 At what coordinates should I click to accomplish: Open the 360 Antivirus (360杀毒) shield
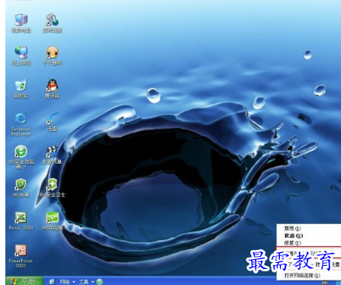pyautogui.click(x=21, y=187)
